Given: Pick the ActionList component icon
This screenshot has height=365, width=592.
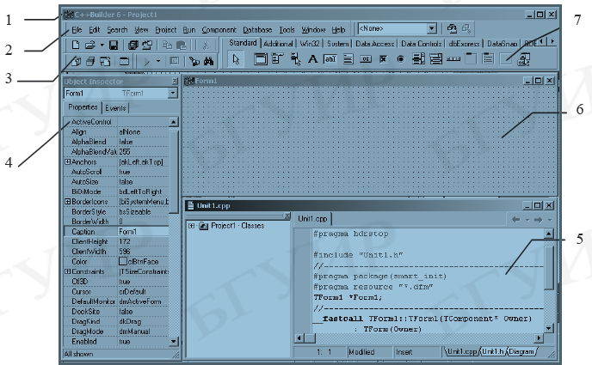Looking at the screenshot, I should pyautogui.click(x=524, y=59).
